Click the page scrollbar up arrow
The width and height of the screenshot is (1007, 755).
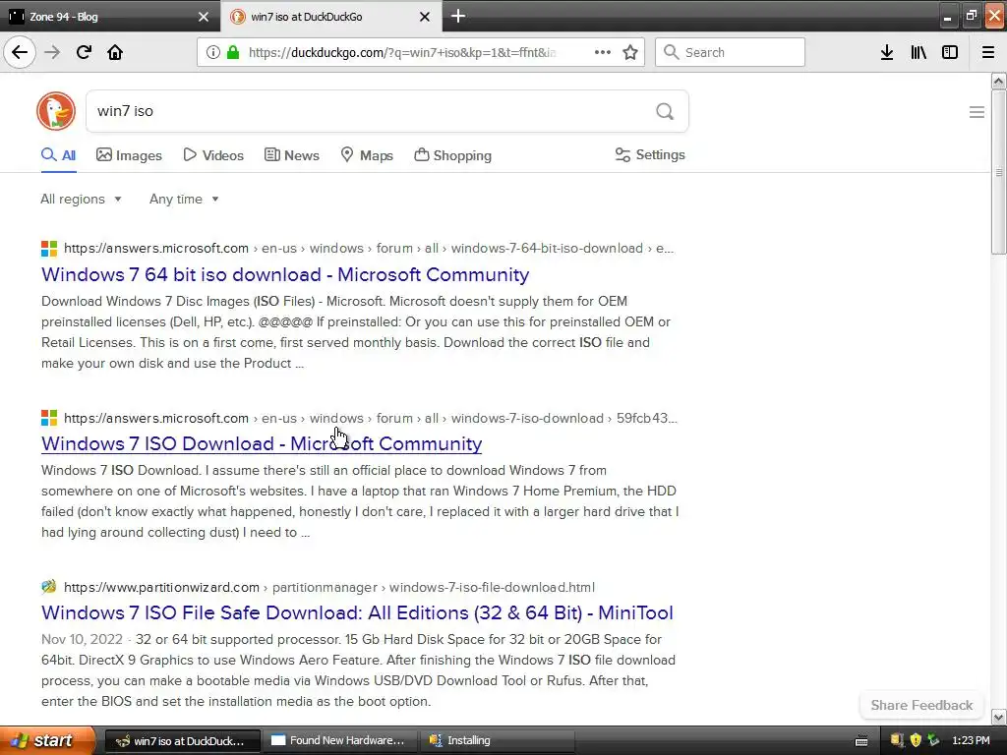[998, 81]
